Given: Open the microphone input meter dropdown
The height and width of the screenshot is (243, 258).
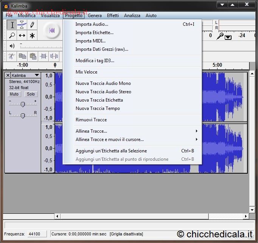Looking at the screenshot, I should click(228, 37).
